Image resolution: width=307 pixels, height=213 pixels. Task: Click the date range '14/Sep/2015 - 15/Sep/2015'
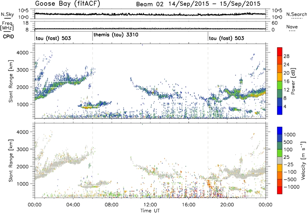point(215,4)
